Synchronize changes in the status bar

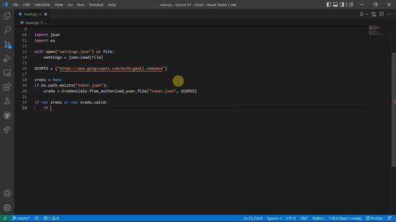coord(37,218)
